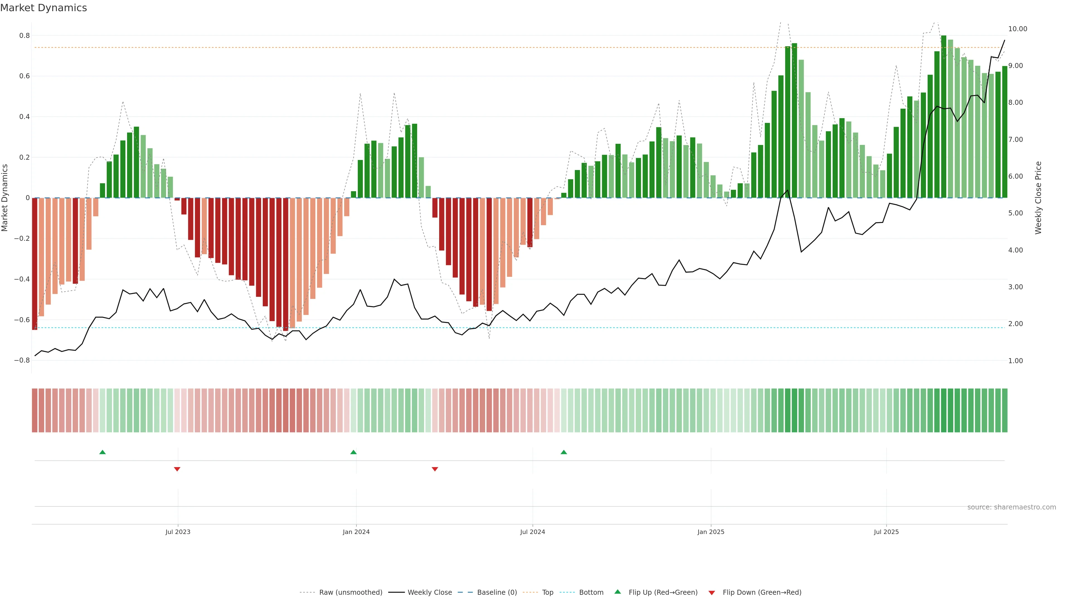Click the green triangle icon in legend
Viewport: 1070px width, 602px height.
(x=618, y=592)
